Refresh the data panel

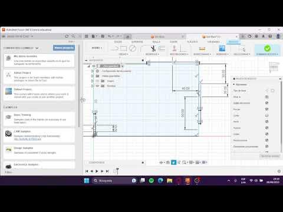(67, 36)
